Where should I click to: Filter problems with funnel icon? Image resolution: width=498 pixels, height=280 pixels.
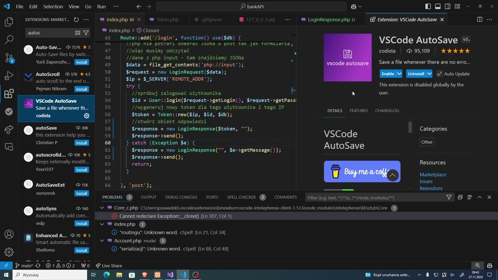tap(449, 198)
